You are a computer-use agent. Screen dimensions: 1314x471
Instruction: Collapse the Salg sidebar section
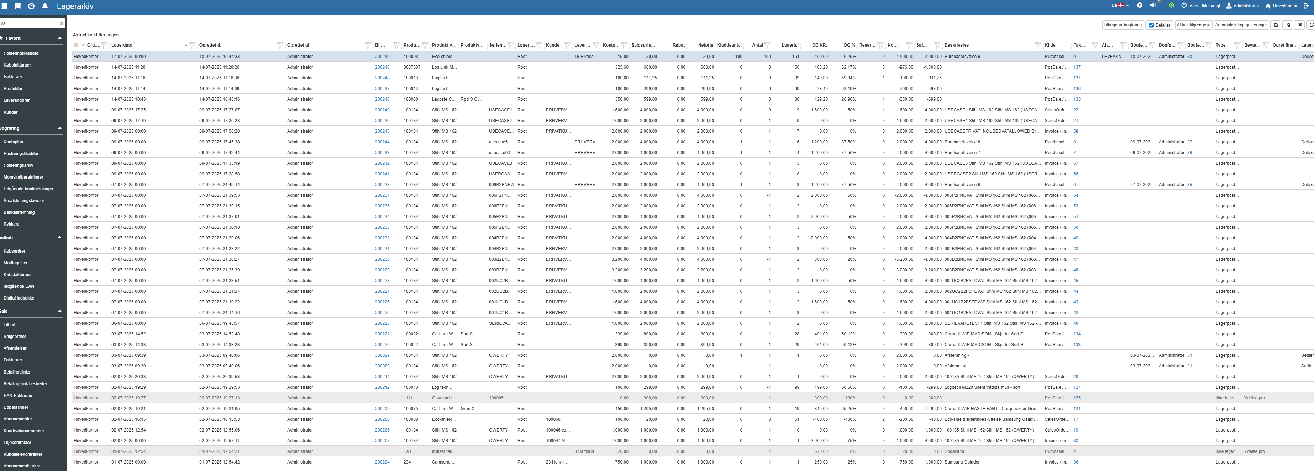pos(59,311)
